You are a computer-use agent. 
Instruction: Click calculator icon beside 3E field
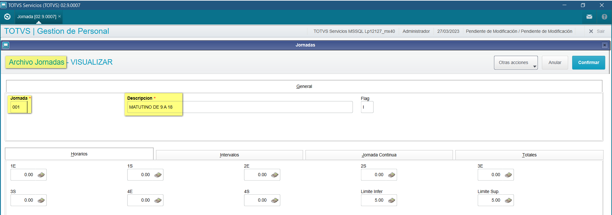click(508, 175)
